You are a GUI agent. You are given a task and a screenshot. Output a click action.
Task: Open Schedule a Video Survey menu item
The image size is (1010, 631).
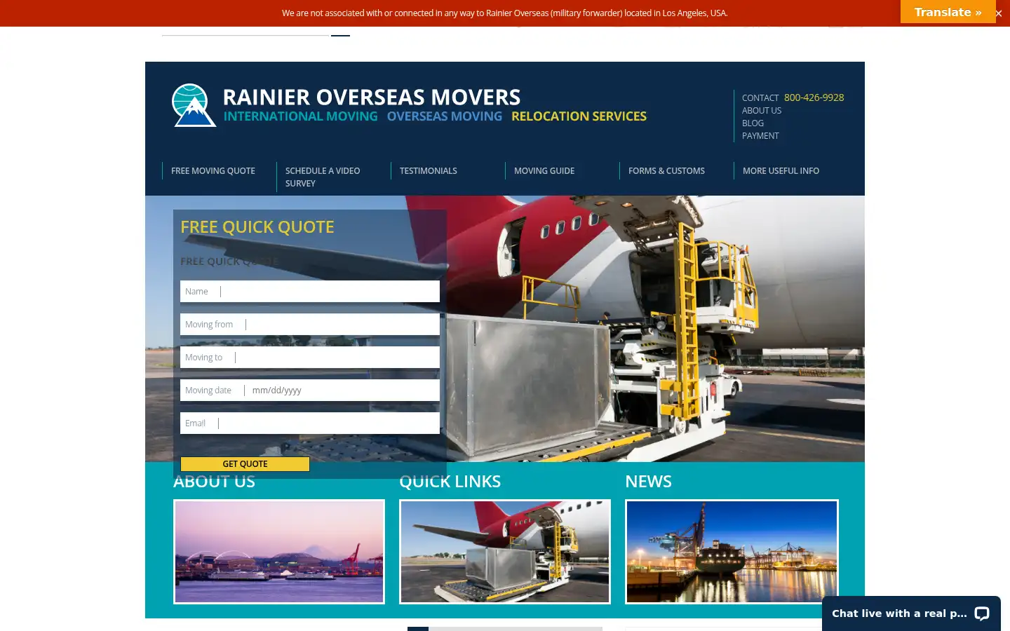click(x=323, y=177)
